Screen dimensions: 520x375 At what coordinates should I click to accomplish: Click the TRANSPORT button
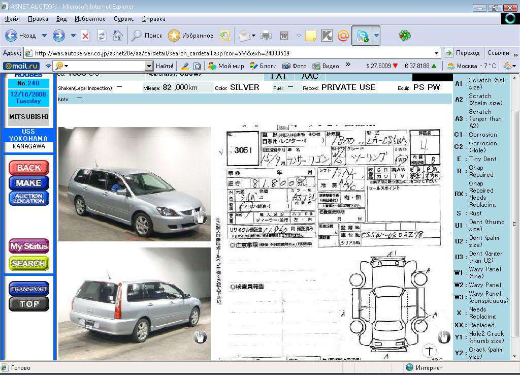tap(29, 289)
